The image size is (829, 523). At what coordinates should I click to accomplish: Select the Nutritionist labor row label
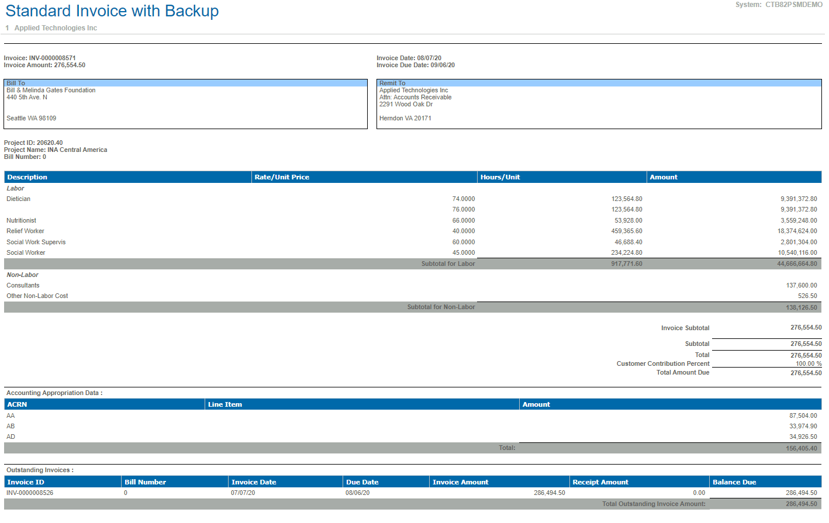pyautogui.click(x=21, y=221)
